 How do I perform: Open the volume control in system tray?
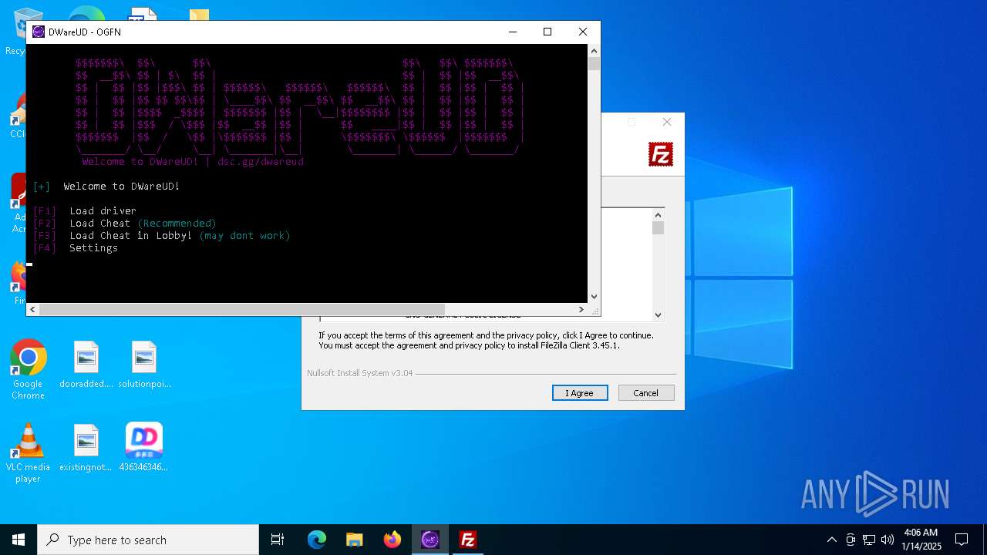888,540
